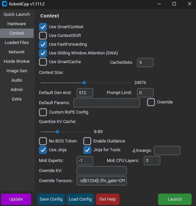Viewport: 196px width, 206px height.
Task: Enable the Use ContextShift checkbox
Action: pyautogui.click(x=43, y=36)
